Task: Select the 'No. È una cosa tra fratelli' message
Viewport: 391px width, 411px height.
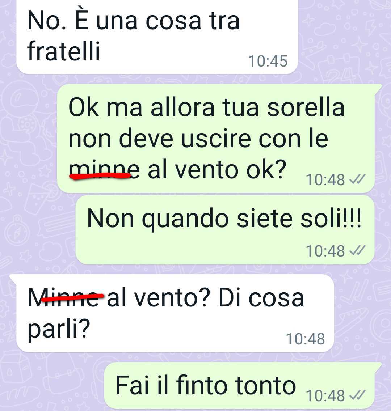Action: [x=157, y=36]
